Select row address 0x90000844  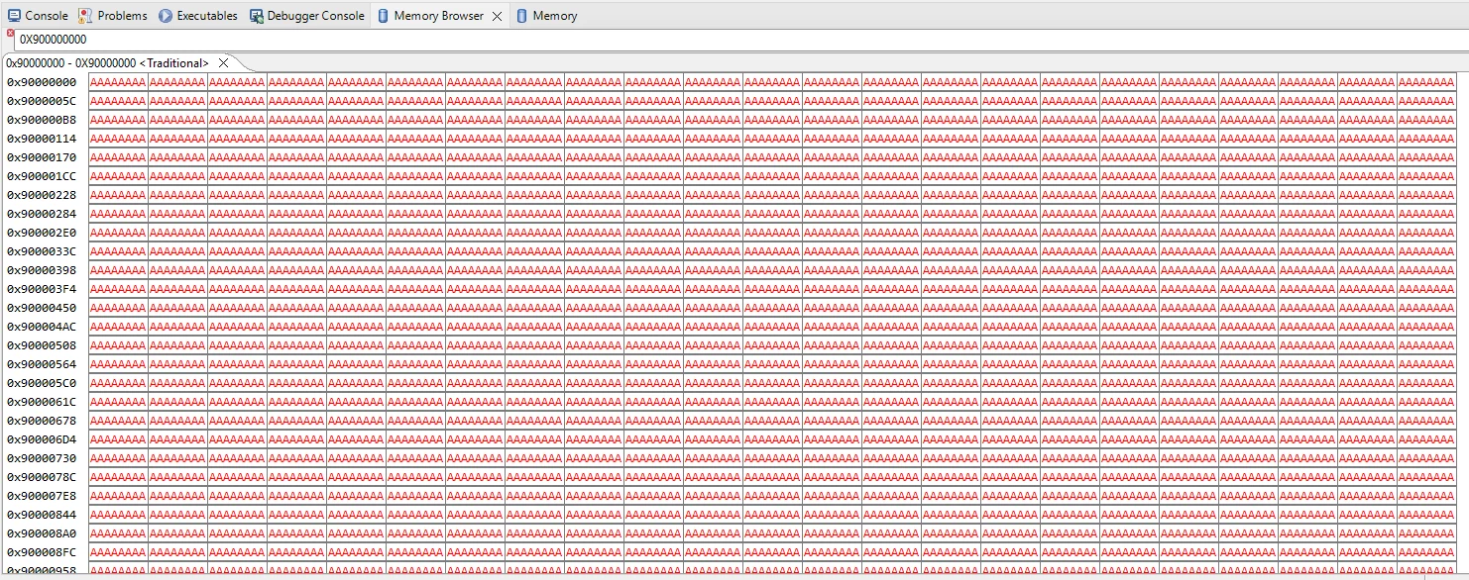(x=42, y=515)
